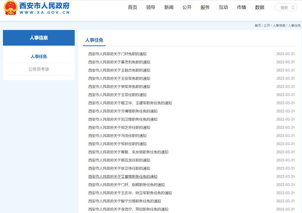This screenshot has height=213, width=302.
Task: Open the 首页 navigation menu item
Action: 132,7
